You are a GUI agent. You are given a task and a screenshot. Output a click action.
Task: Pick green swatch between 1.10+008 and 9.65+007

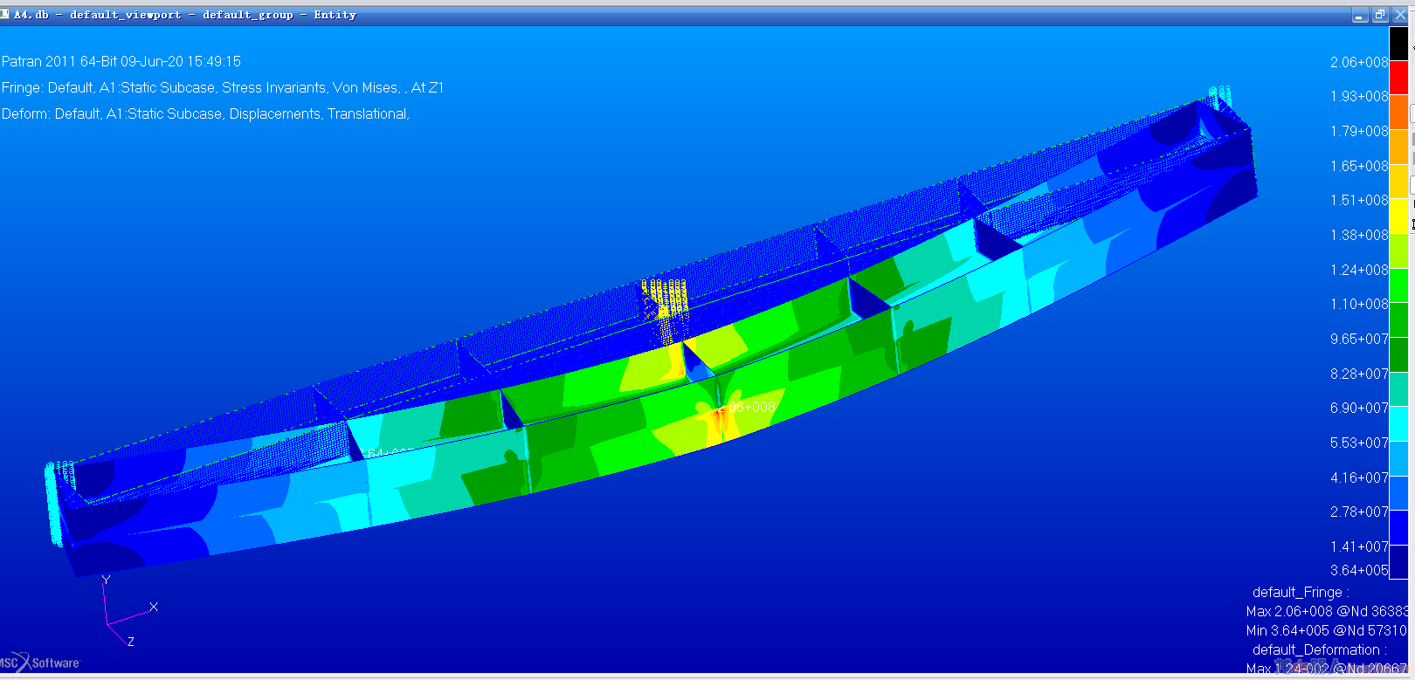click(x=1398, y=319)
